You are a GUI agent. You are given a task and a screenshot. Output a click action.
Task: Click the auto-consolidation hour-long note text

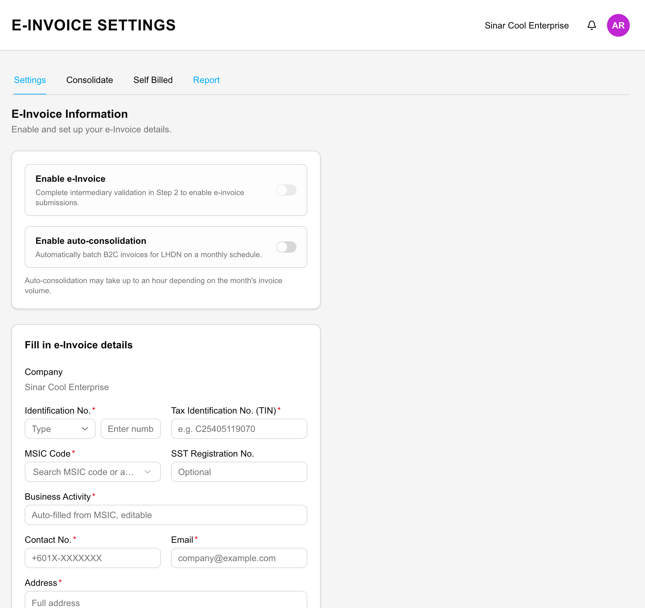coord(153,286)
